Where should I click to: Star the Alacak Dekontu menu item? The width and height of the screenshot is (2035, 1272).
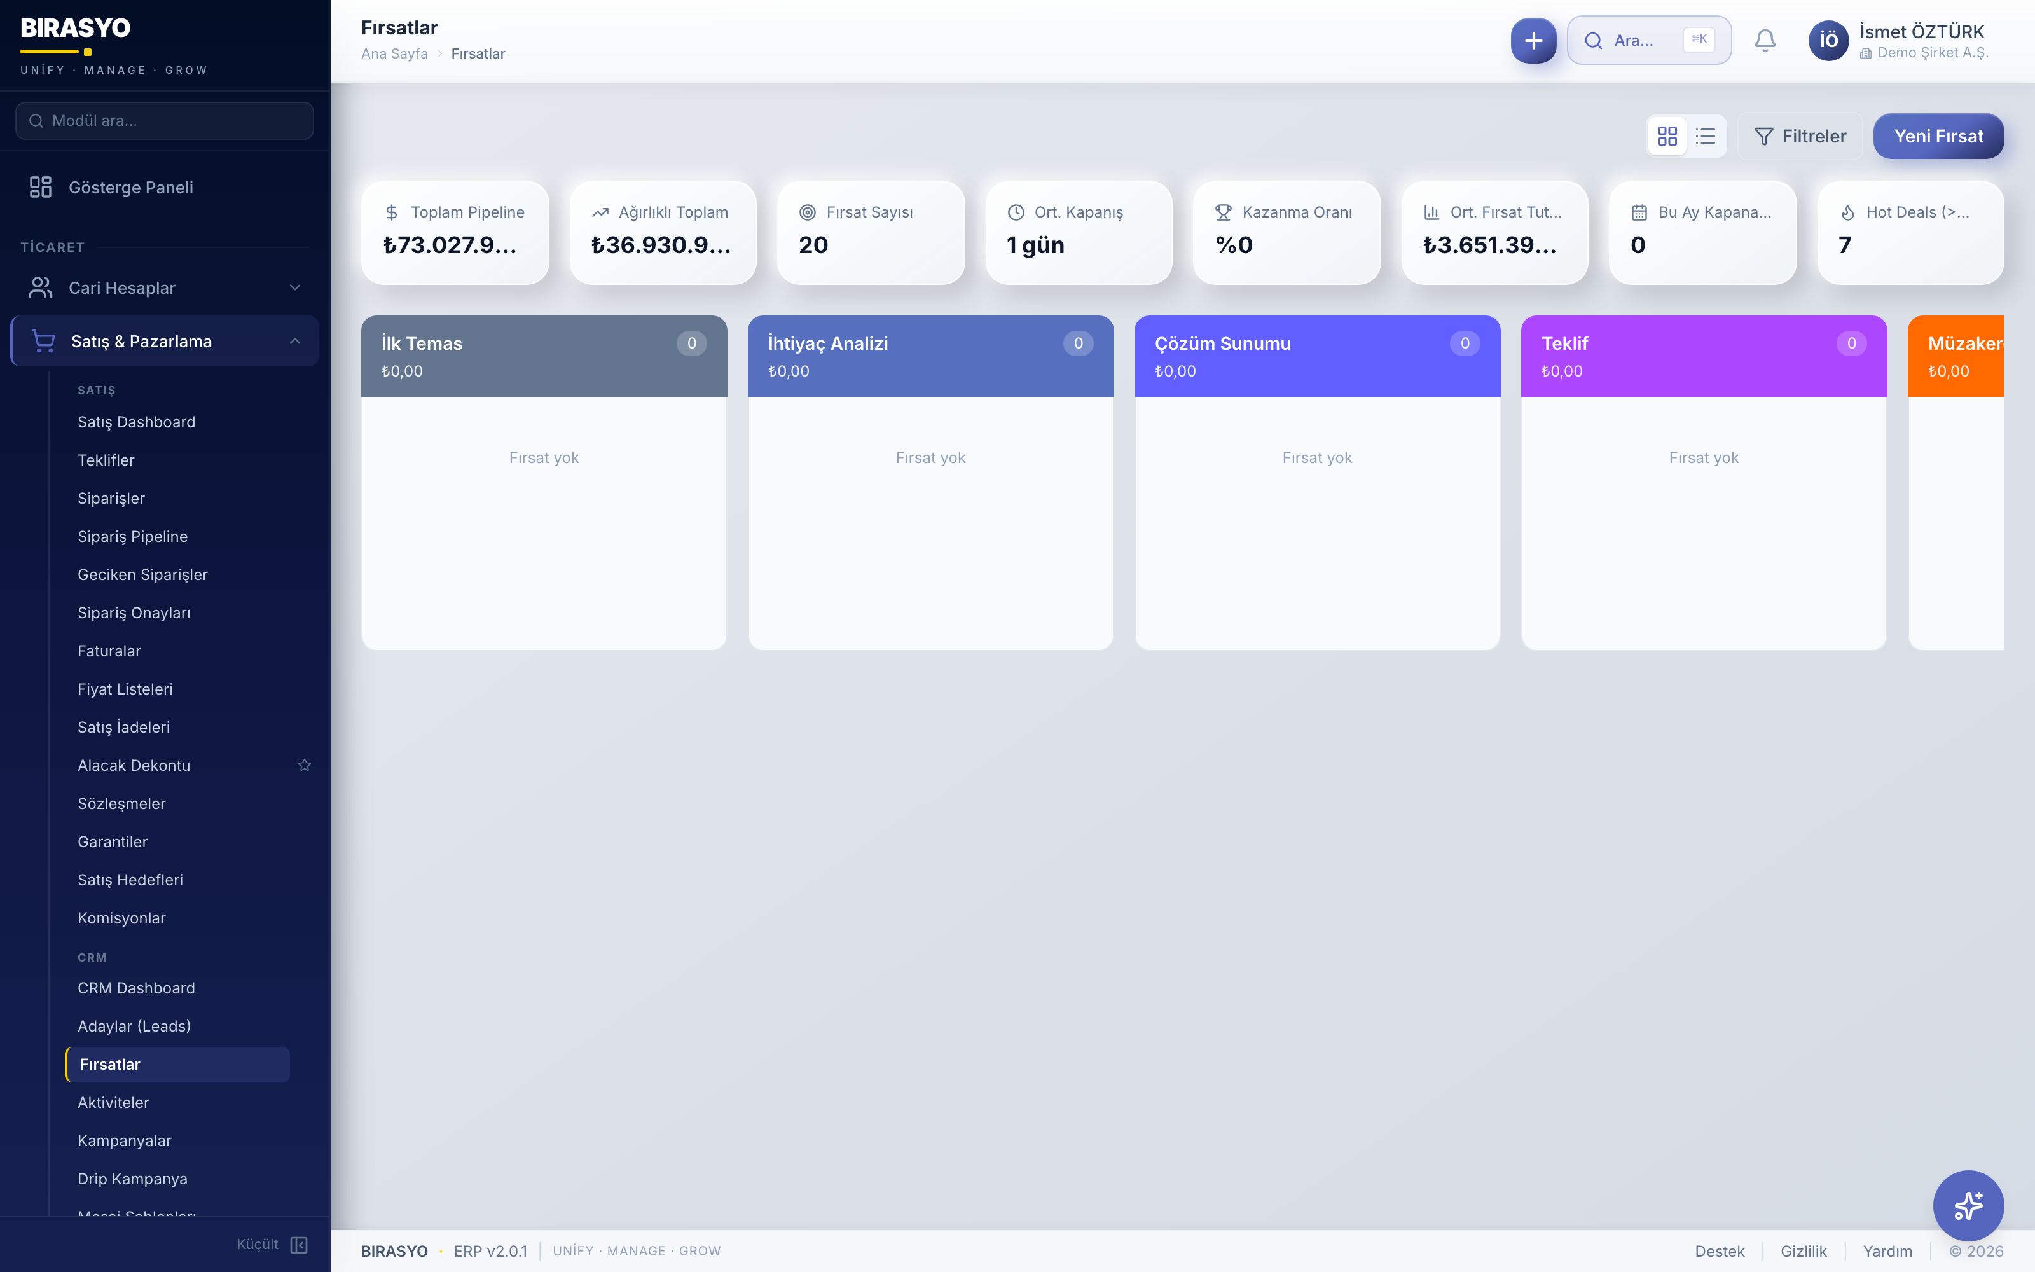[305, 764]
